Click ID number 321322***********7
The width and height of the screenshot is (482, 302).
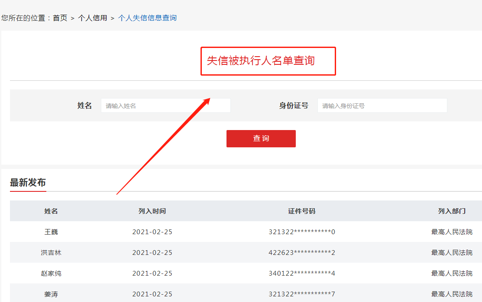[x=301, y=294]
